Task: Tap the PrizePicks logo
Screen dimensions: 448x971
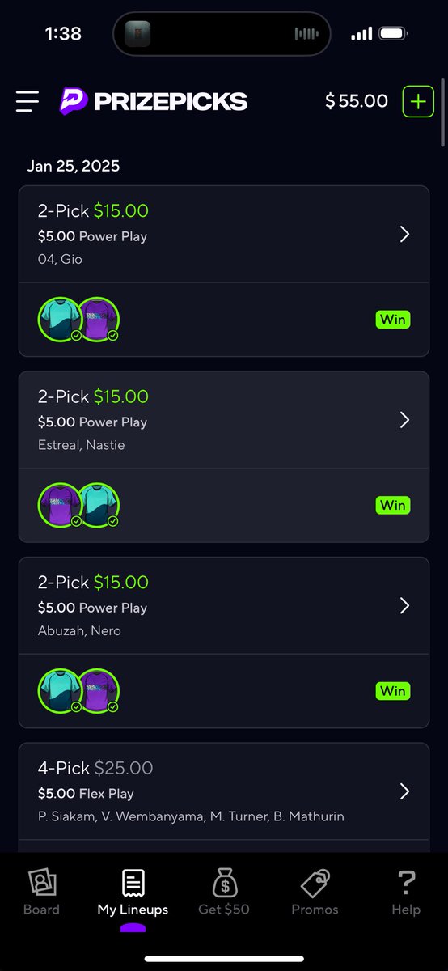Action: pyautogui.click(x=154, y=101)
